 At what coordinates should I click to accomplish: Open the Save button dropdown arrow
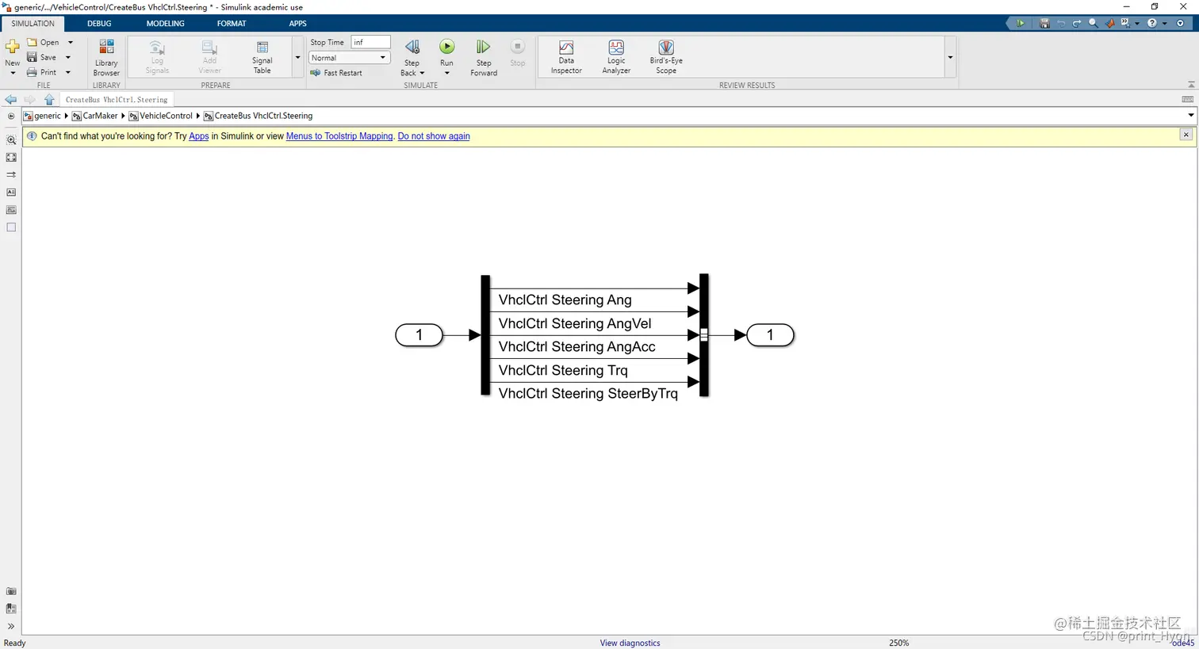coord(67,58)
